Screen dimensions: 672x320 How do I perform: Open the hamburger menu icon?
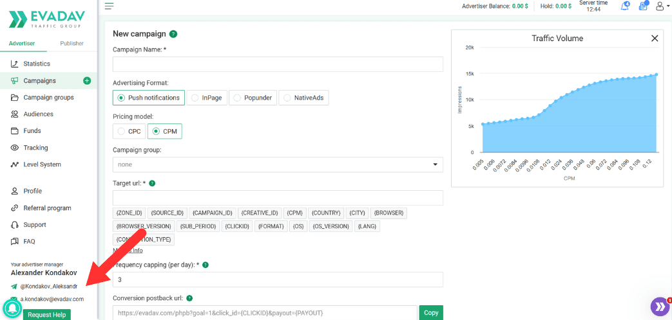(110, 6)
